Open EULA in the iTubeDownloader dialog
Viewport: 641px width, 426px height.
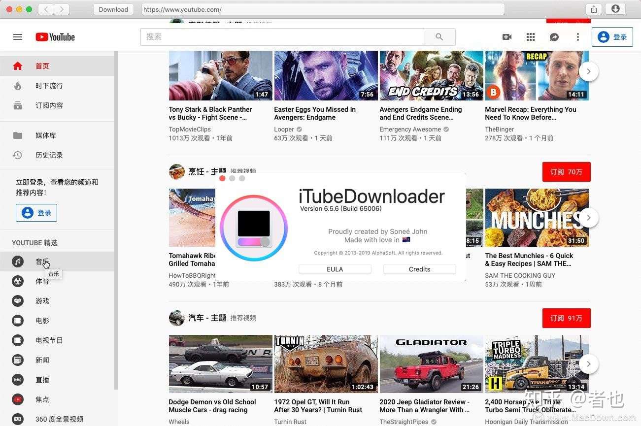(x=335, y=269)
